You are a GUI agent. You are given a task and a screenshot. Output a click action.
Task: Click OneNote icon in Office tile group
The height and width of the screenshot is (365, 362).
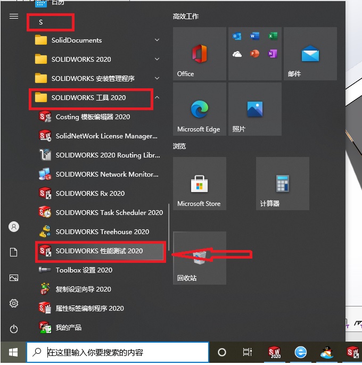pyautogui.click(x=273, y=54)
